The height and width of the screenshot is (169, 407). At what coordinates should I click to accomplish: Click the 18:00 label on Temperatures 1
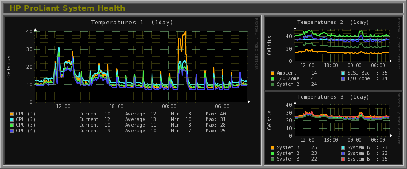click(x=116, y=106)
